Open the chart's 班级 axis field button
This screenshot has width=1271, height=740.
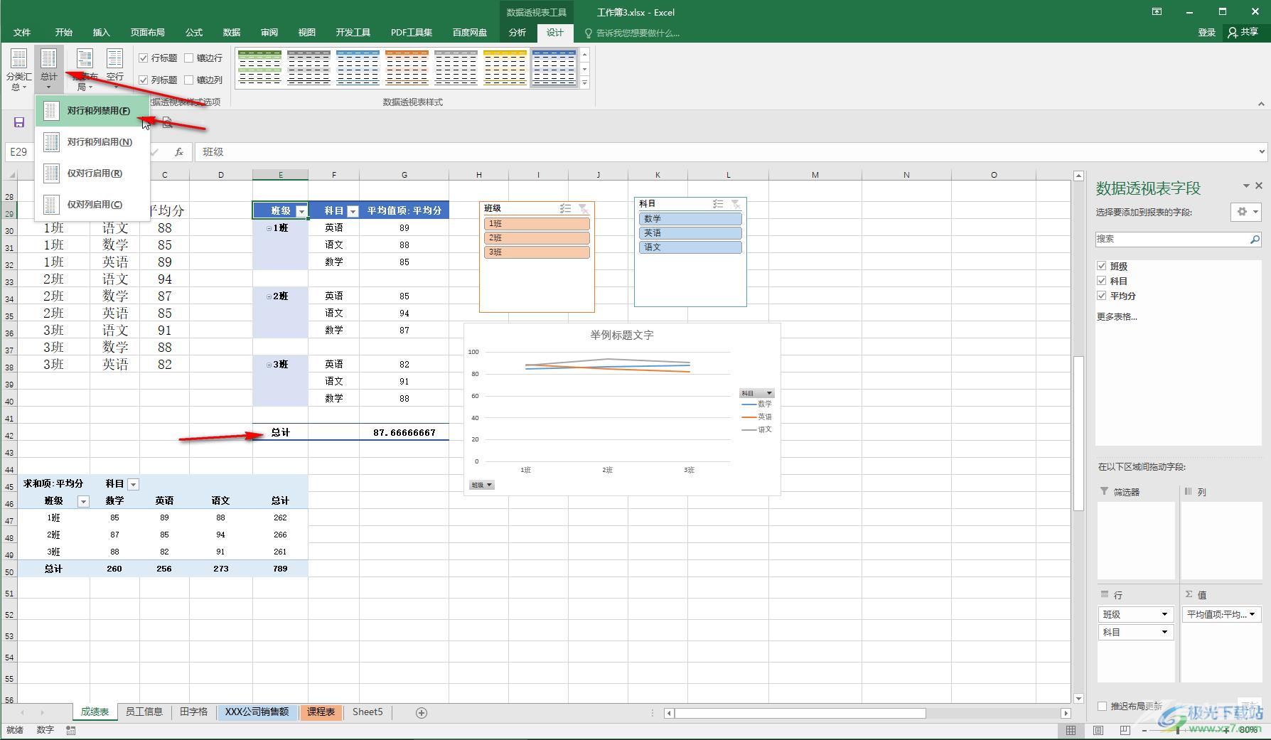click(x=481, y=485)
